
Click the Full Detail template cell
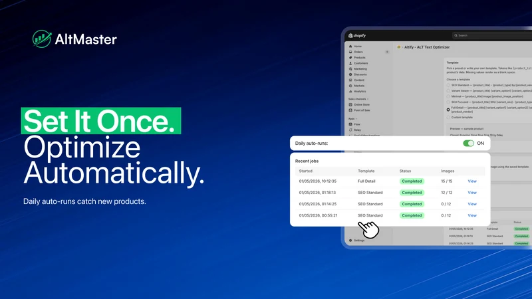(366, 181)
